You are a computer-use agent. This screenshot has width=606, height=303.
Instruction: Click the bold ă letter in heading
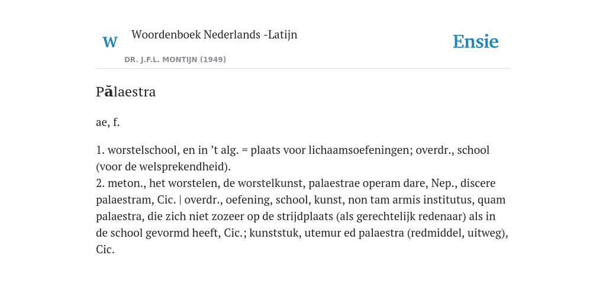[109, 92]
